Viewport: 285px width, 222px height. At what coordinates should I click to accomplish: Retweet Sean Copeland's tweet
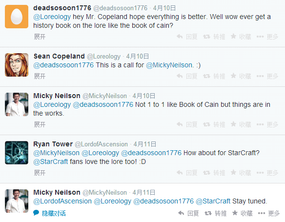(x=214, y=76)
